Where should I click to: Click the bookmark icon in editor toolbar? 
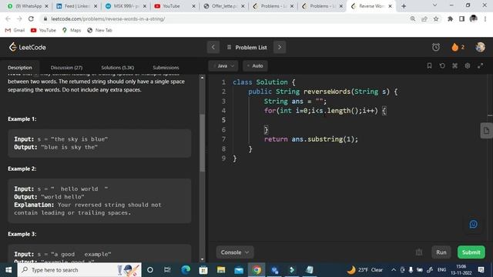tap(429, 65)
